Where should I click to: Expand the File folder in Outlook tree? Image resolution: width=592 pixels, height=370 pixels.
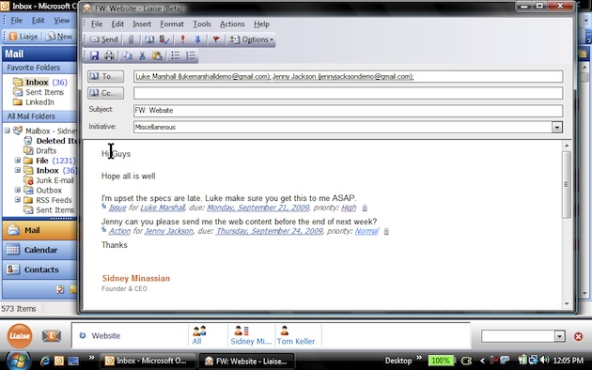click(18, 161)
